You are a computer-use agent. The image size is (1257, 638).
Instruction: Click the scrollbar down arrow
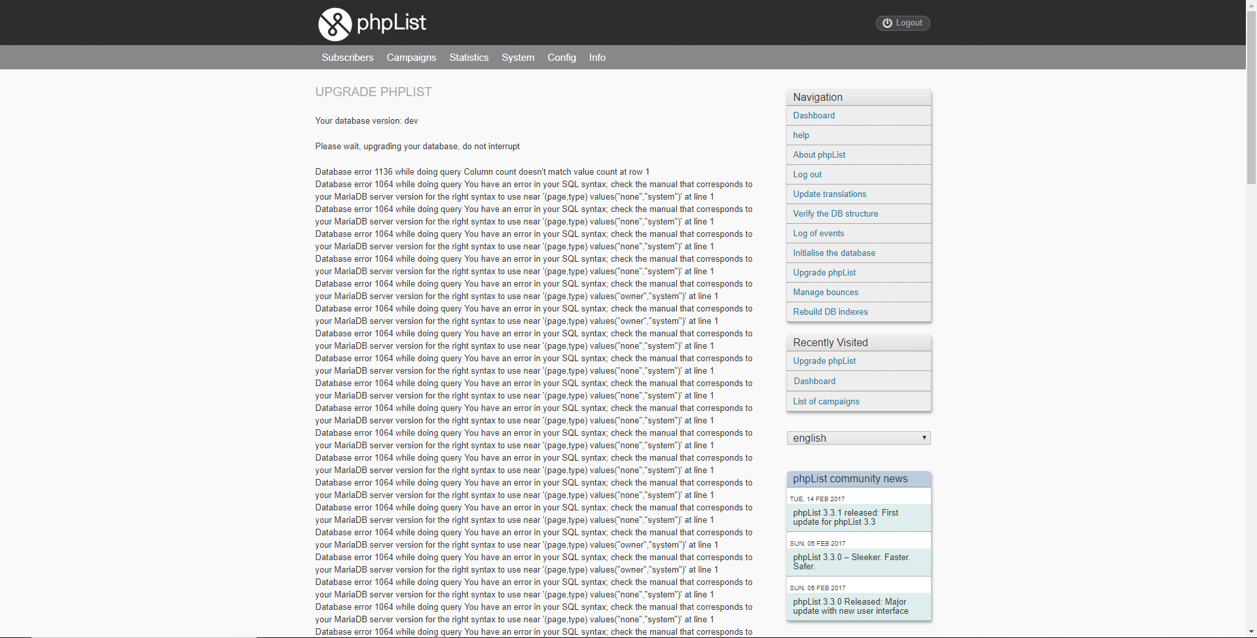1251,632
